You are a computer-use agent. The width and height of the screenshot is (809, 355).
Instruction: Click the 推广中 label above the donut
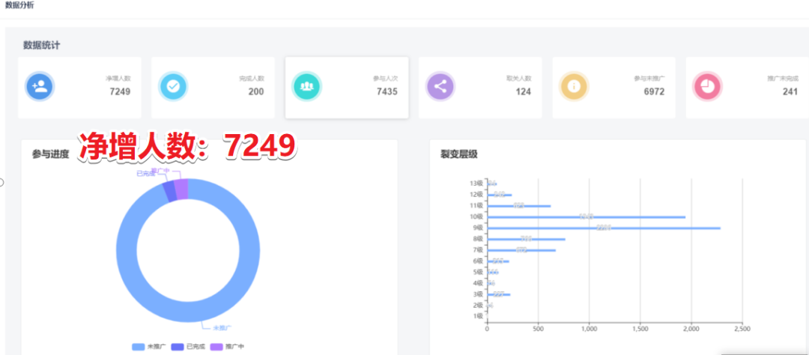coord(160,171)
